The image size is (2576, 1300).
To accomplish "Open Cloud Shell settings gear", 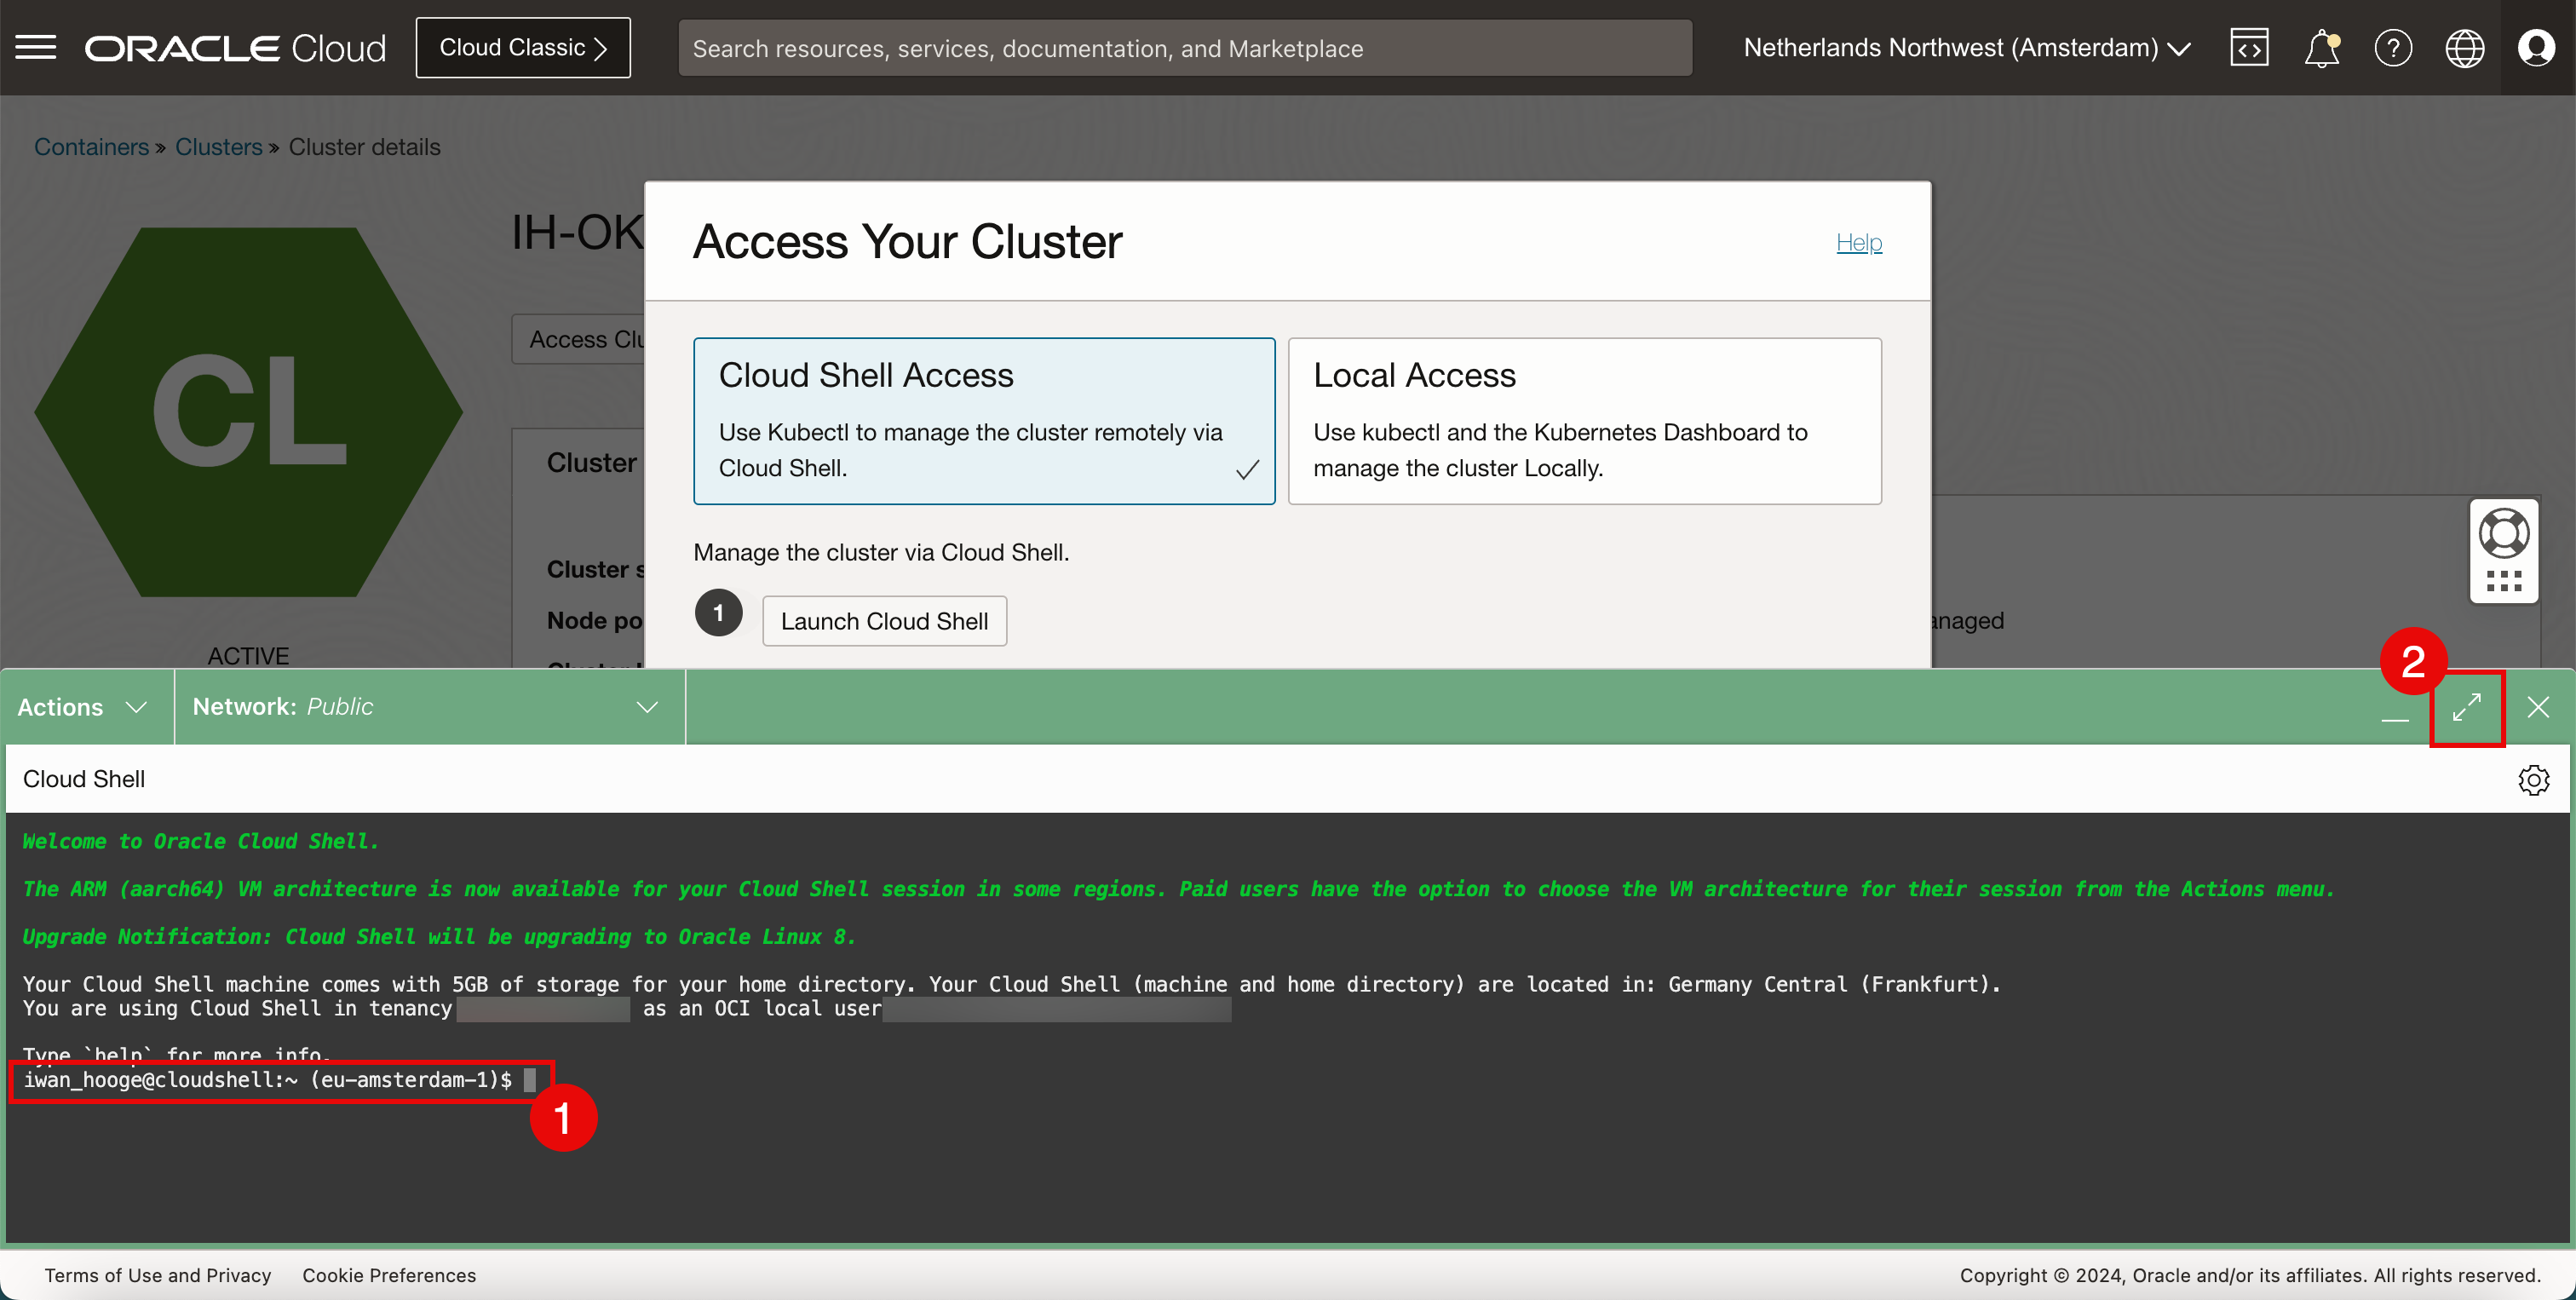I will [2533, 779].
